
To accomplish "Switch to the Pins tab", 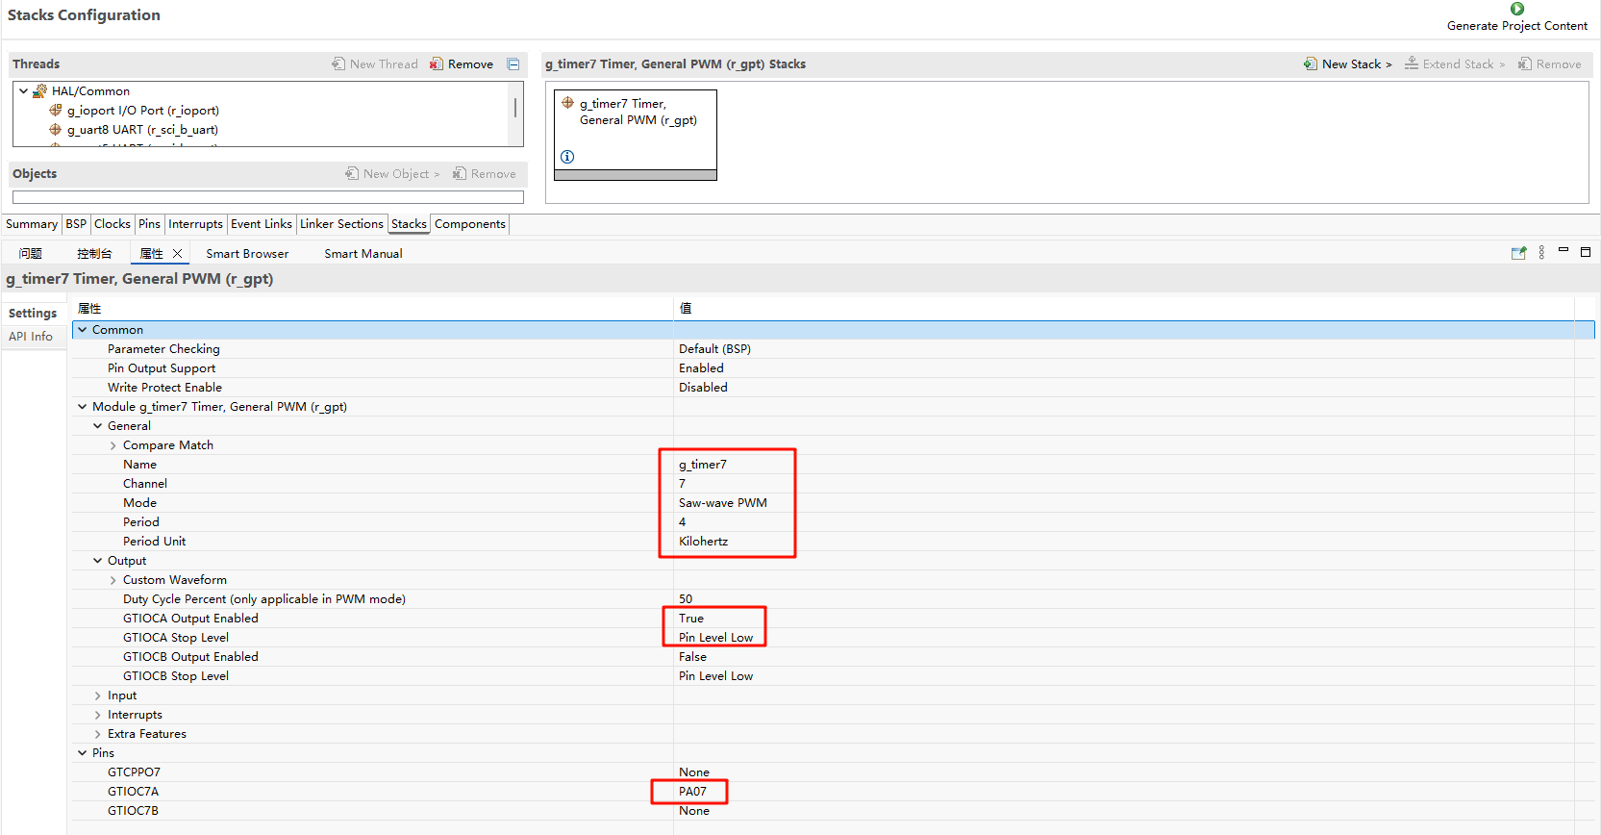I will [149, 224].
